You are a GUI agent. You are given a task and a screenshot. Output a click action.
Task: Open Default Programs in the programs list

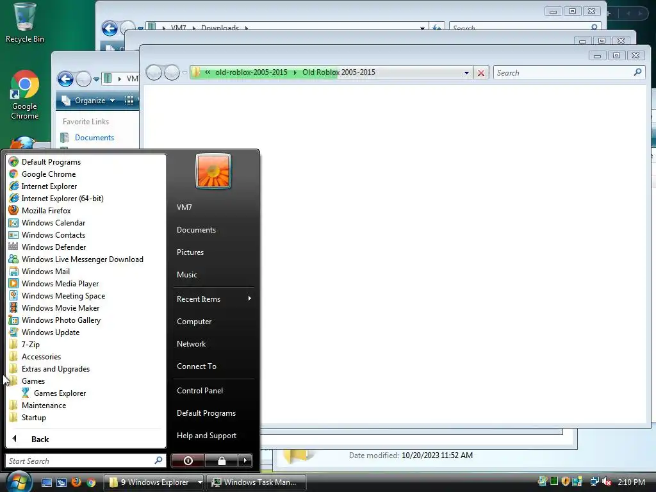51,162
